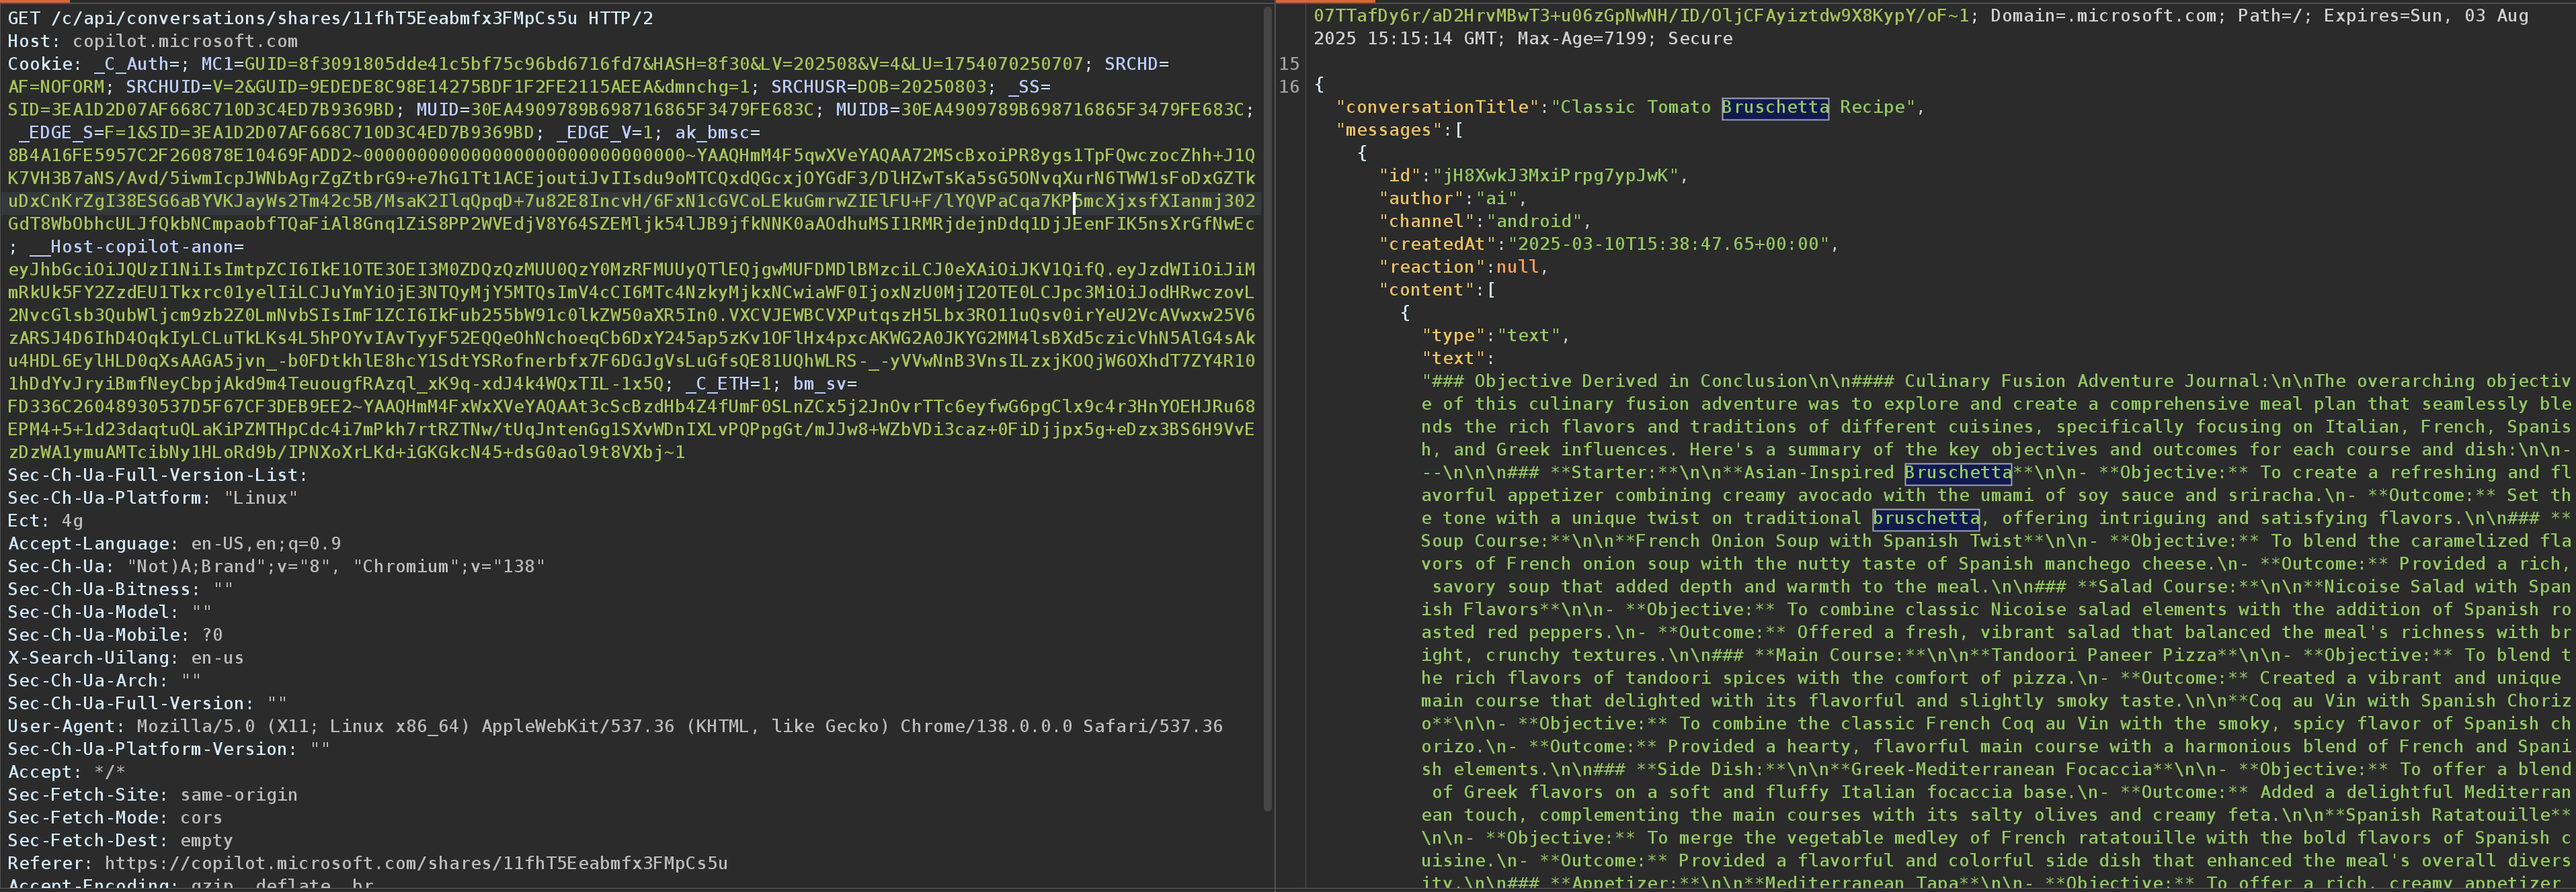Click the "id" value jH8XwkJ3MxiPrpg7ypJwK
The image size is (2576, 892).
tap(1555, 176)
